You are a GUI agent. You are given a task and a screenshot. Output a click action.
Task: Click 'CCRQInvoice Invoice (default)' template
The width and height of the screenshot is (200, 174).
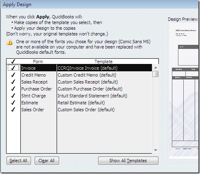coord(104,68)
